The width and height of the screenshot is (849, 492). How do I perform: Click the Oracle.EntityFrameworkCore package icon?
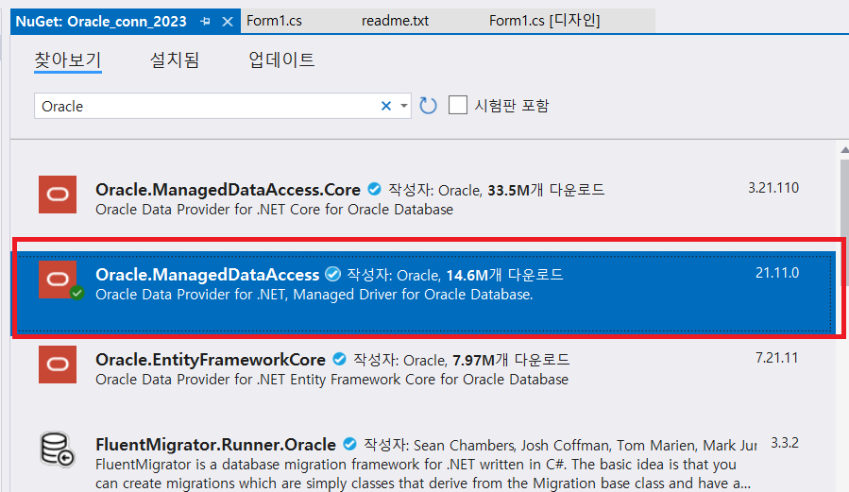[x=58, y=365]
